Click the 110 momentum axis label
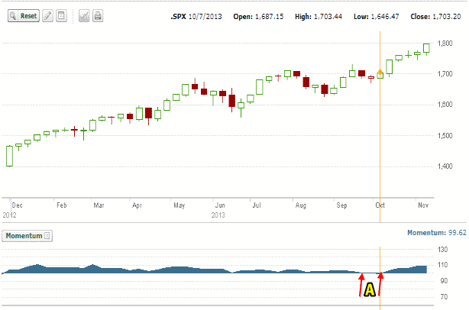This screenshot has height=310, width=469. click(443, 265)
